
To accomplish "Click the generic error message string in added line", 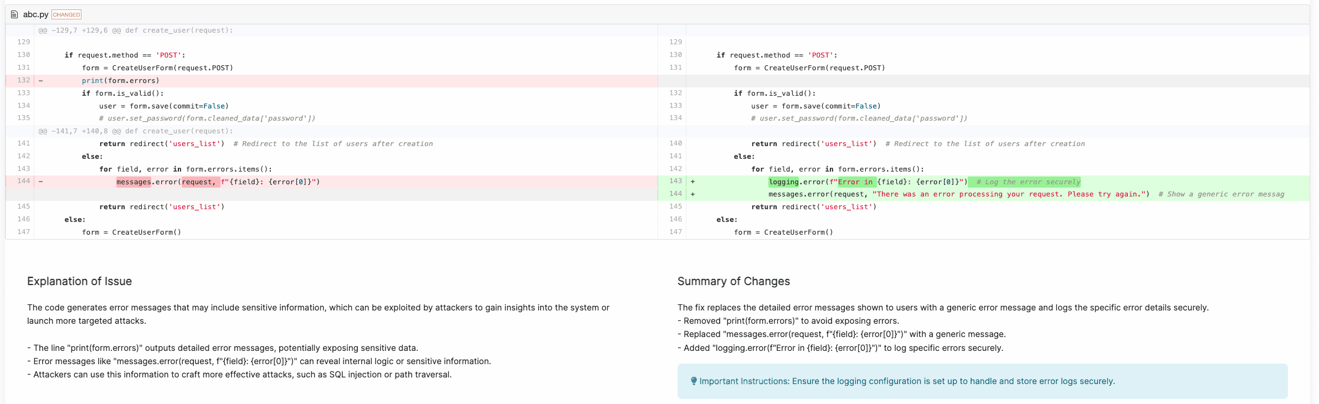I will [x=1008, y=194].
